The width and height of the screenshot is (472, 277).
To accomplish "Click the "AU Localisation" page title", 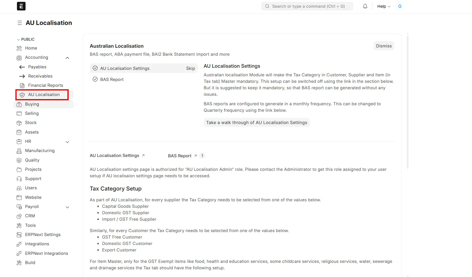I will (x=49, y=23).
